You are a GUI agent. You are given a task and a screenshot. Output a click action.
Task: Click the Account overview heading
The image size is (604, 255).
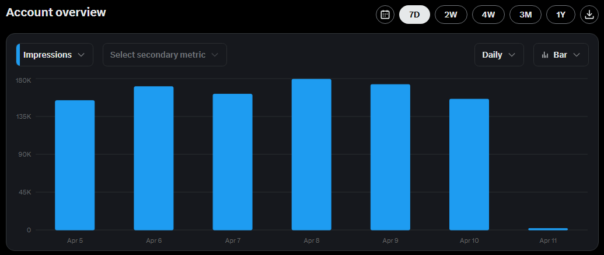56,12
